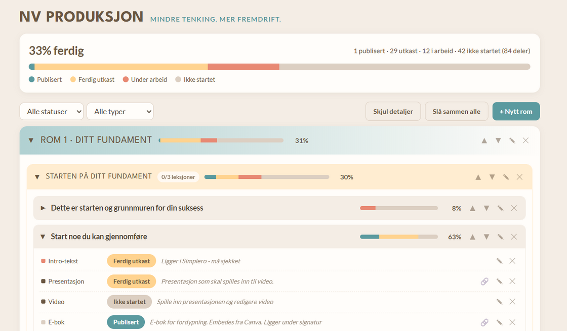Edit the Video item
The height and width of the screenshot is (331, 567).
tap(499, 302)
